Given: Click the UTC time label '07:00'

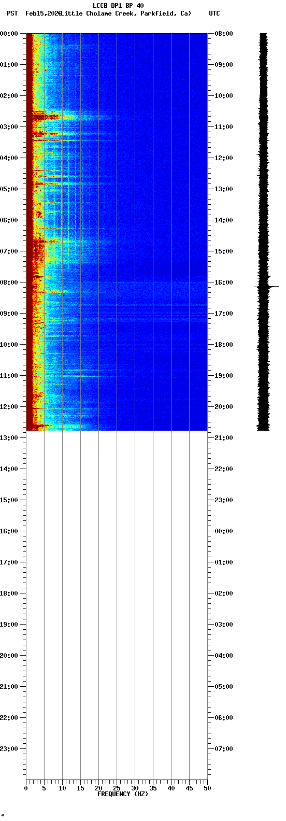Looking at the screenshot, I should click(224, 749).
